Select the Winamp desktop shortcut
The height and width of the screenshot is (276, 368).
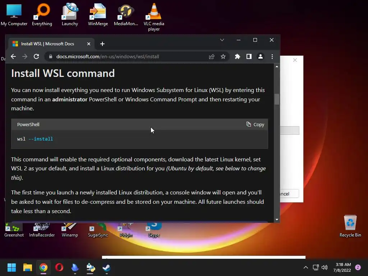[x=70, y=230]
